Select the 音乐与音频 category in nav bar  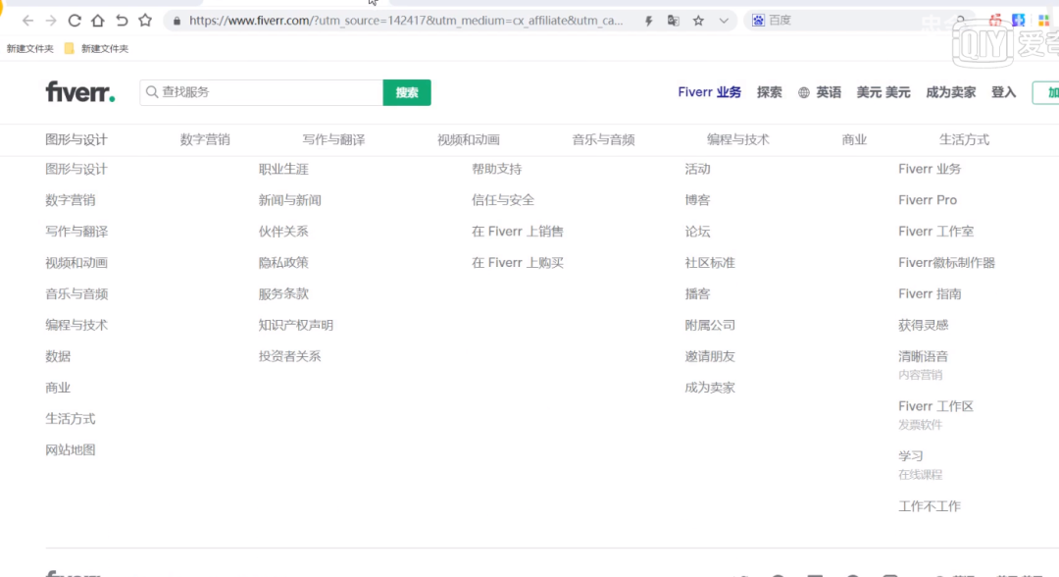pos(603,139)
